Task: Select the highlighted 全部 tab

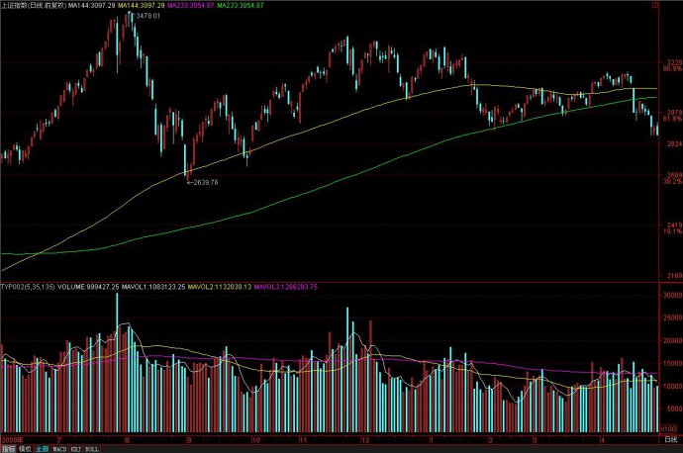Action: click(42, 449)
